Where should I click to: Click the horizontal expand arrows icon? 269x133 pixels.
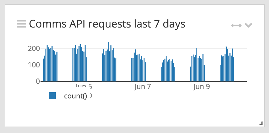[x=236, y=25]
